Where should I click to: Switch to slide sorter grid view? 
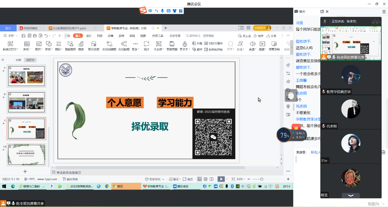(206, 179)
